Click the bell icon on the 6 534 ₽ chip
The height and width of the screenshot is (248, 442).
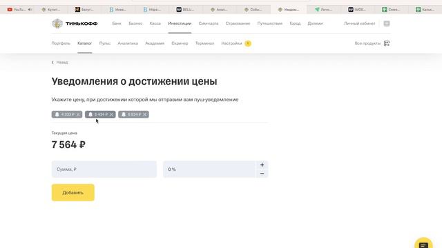[x=124, y=114]
